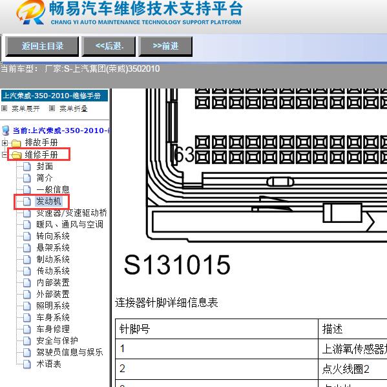Select the 维修手册 tree entry
387x387 pixels.
41,154
